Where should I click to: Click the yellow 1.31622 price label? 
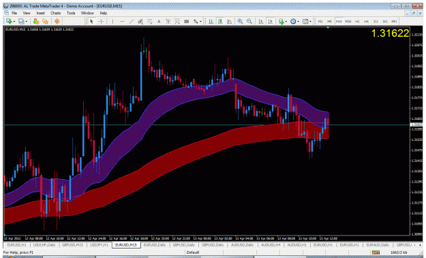coord(390,33)
